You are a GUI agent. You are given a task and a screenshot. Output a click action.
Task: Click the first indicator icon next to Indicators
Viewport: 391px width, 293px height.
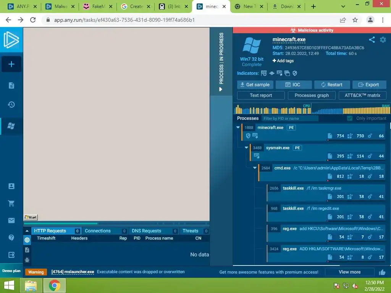pos(263,73)
